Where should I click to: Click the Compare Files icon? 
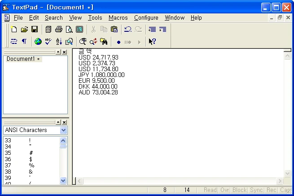pyautogui.click(x=69, y=42)
